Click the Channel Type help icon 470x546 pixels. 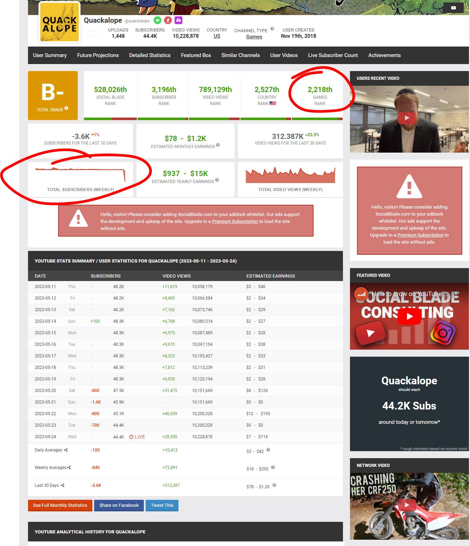(x=272, y=29)
